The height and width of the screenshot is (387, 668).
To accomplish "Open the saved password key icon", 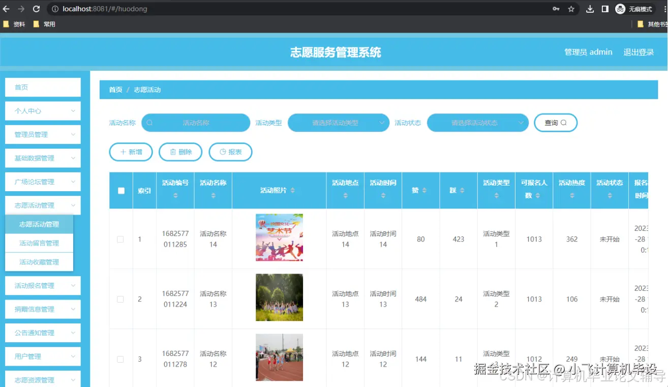I will pos(556,9).
